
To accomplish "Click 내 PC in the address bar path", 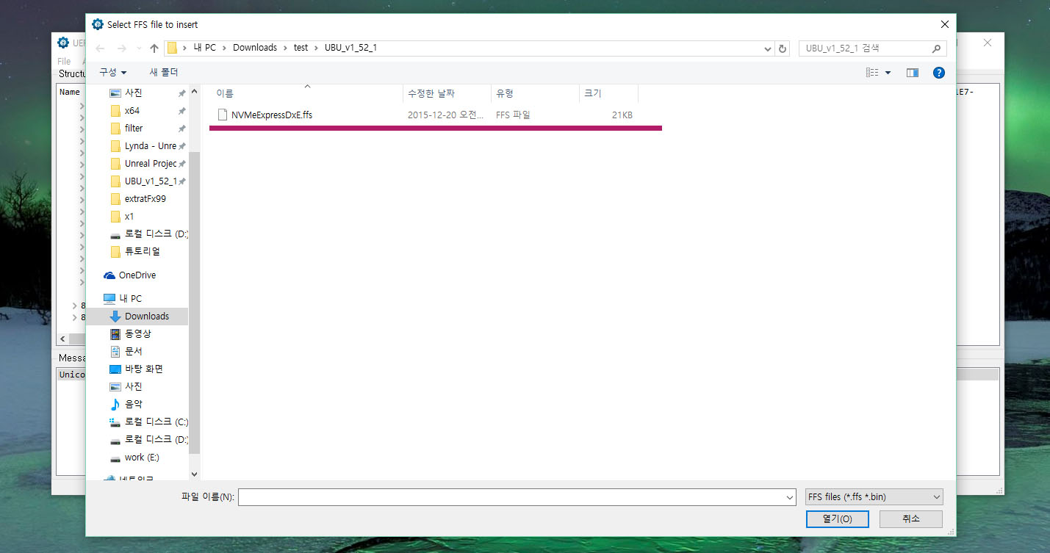I will [x=205, y=48].
